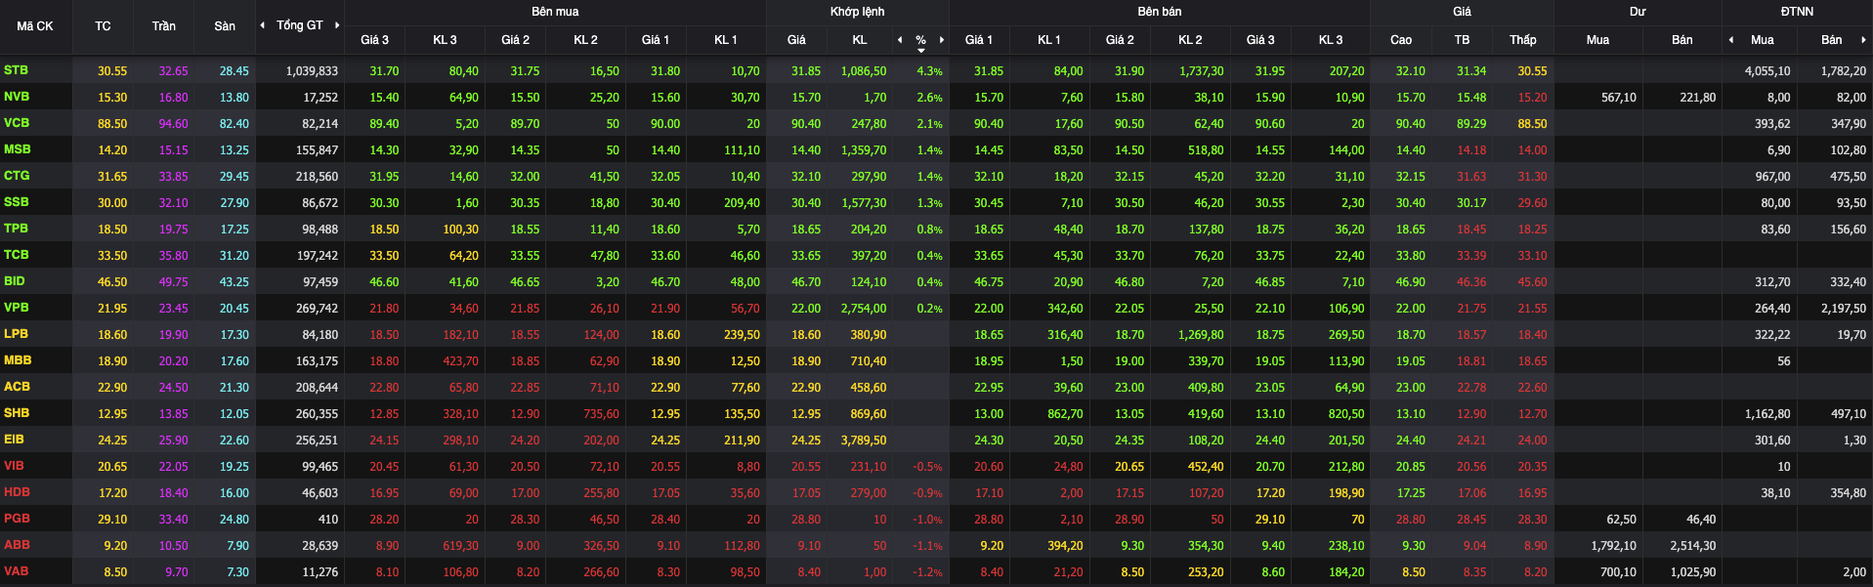Click Bán header under Dư
This screenshot has width=1873, height=587.
(1682, 40)
